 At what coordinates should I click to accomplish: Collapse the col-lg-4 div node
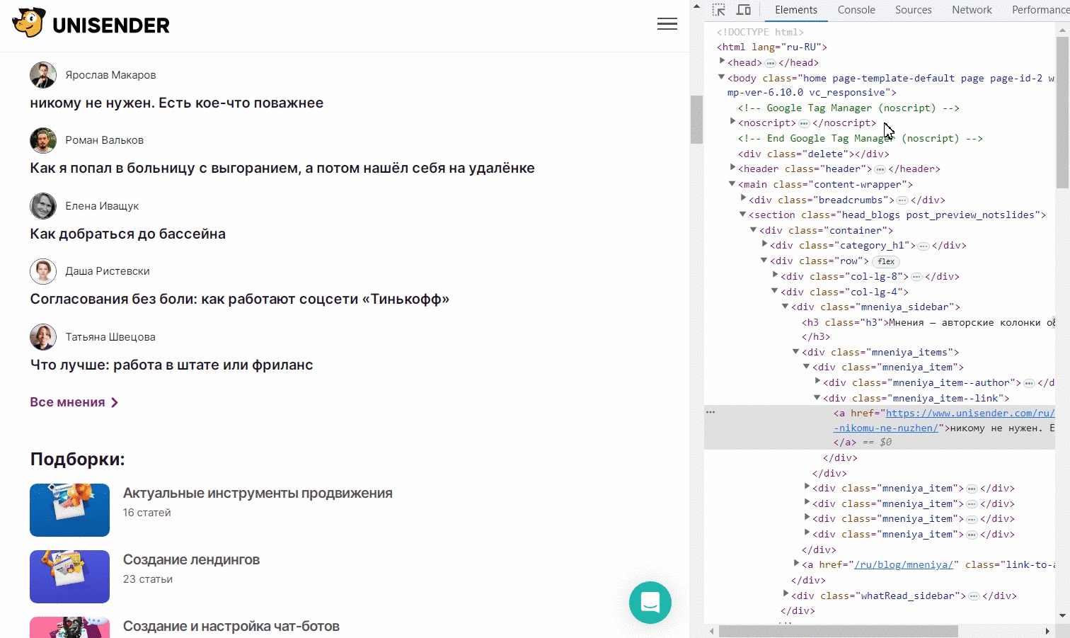[775, 291]
